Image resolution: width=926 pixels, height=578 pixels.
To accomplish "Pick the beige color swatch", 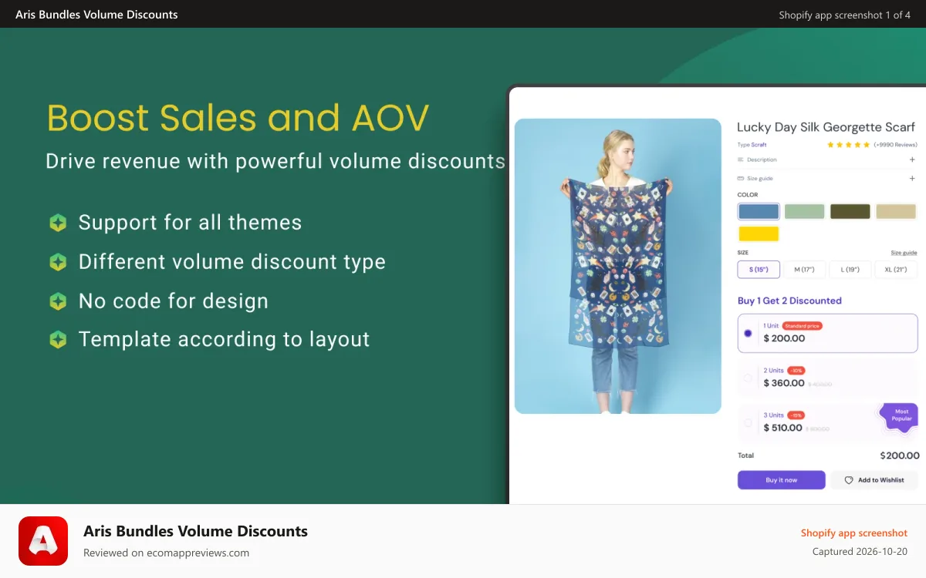I will coord(896,211).
